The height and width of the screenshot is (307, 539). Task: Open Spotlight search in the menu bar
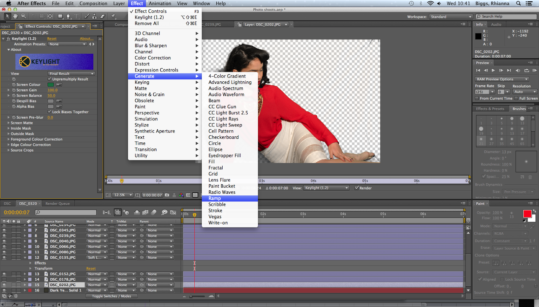coord(518,3)
